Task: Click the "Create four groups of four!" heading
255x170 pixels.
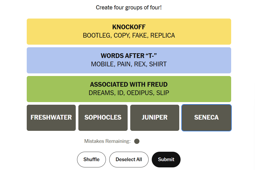Action: tap(129, 8)
